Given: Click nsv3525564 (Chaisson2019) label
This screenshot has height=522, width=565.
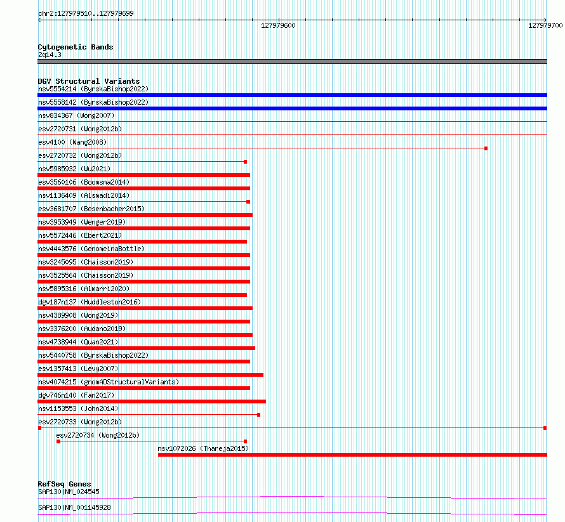Looking at the screenshot, I should pyautogui.click(x=86, y=275).
